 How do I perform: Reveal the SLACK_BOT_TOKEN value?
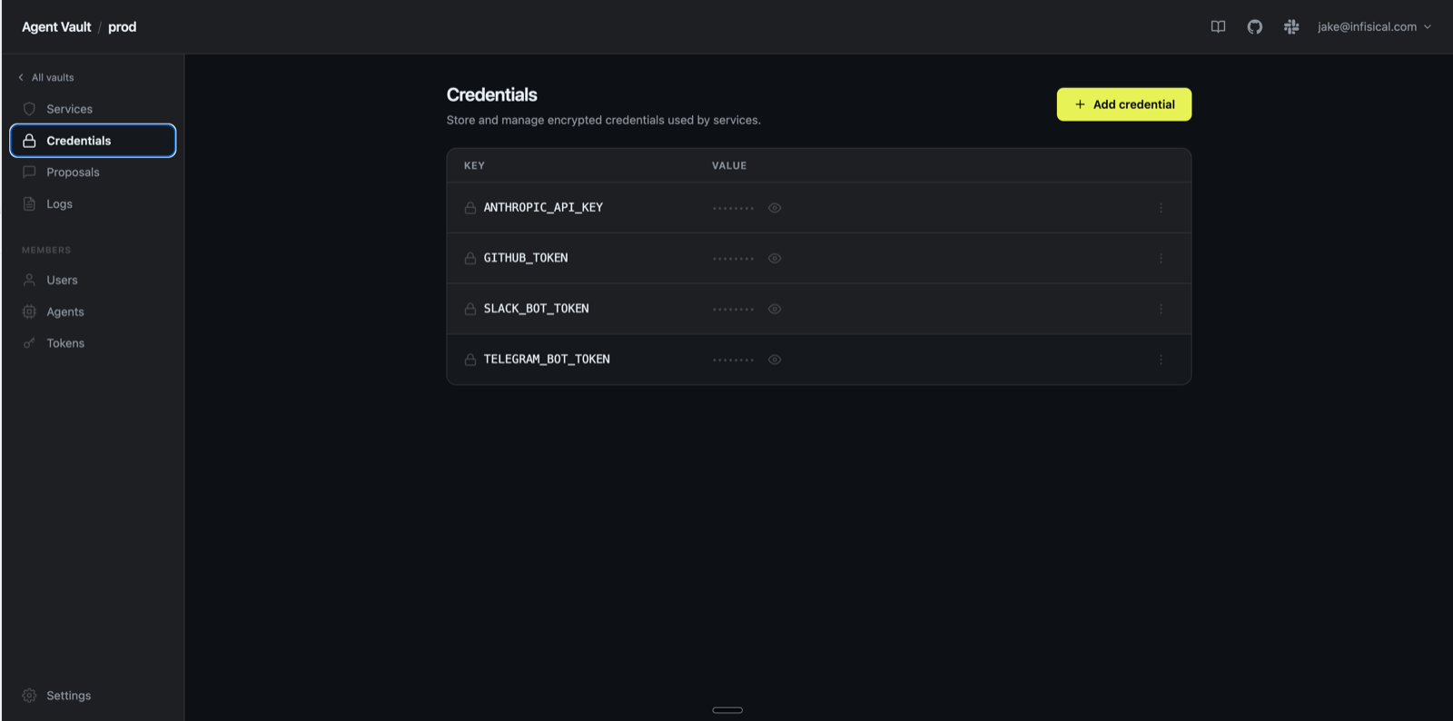click(775, 309)
